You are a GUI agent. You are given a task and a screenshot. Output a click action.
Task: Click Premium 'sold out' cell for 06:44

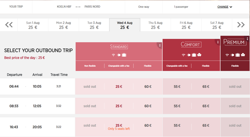(235, 87)
